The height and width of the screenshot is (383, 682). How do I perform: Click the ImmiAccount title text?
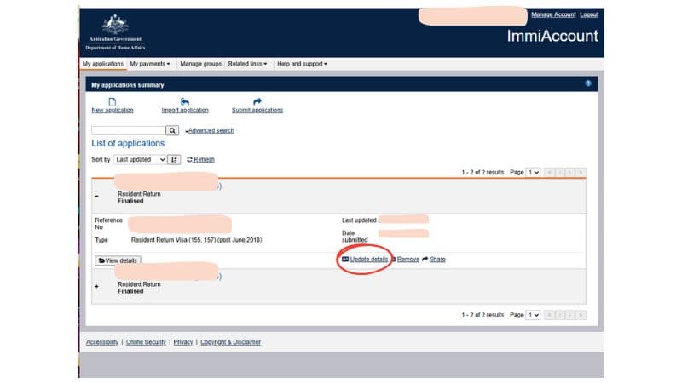[x=552, y=36]
